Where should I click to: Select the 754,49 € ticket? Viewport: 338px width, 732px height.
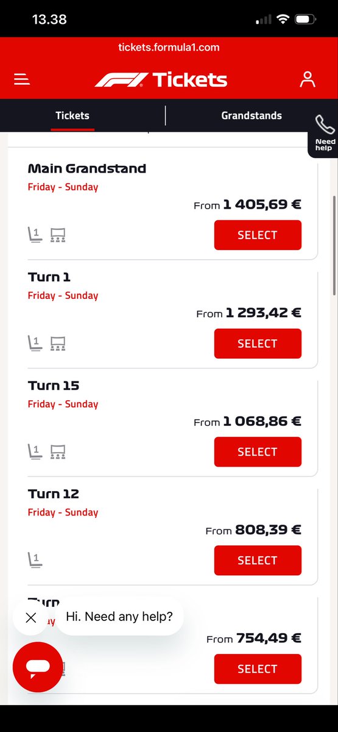coord(258,669)
